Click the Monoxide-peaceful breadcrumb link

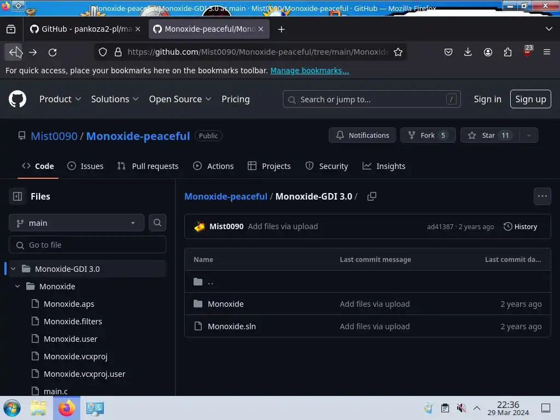[226, 196]
